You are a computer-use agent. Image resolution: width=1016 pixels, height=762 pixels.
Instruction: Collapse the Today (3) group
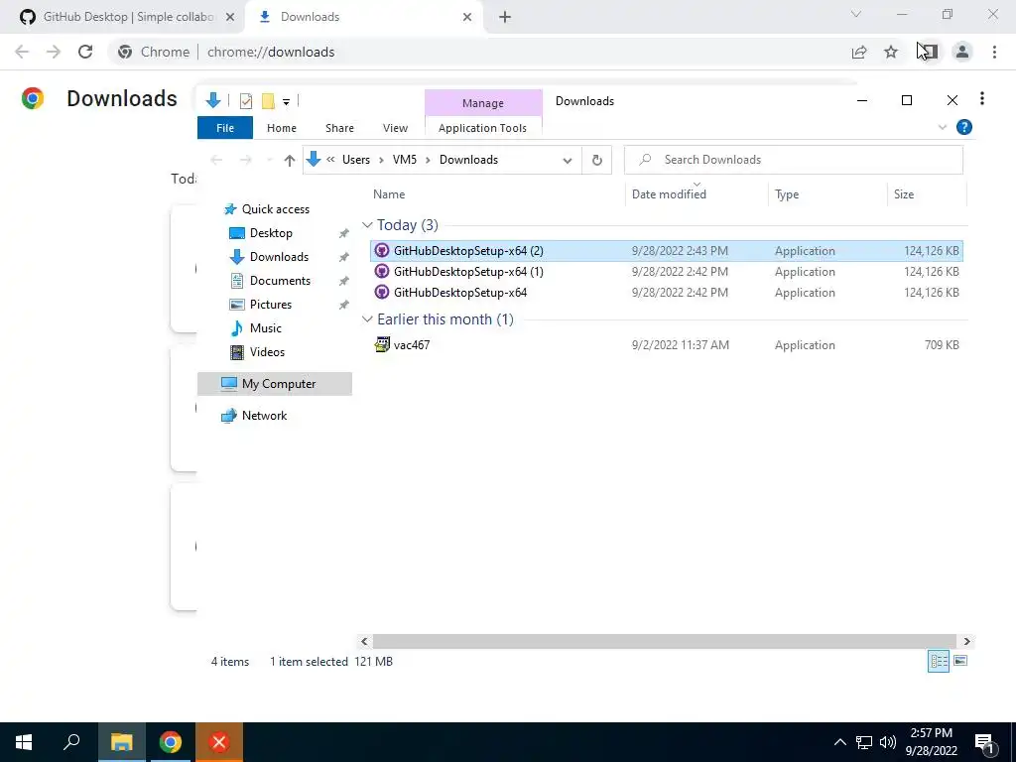(x=367, y=225)
